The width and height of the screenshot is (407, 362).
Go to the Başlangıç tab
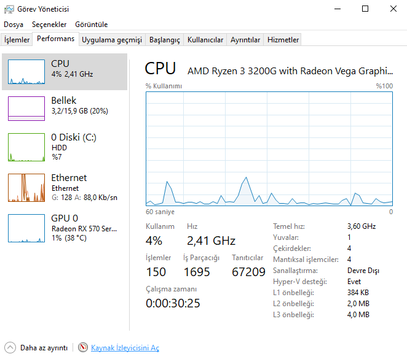[x=165, y=40]
